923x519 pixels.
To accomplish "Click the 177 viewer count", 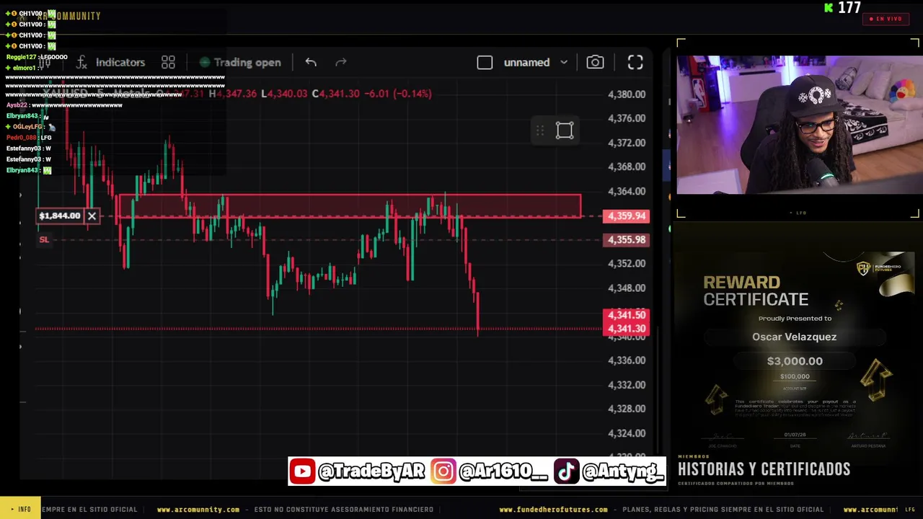I will point(849,8).
